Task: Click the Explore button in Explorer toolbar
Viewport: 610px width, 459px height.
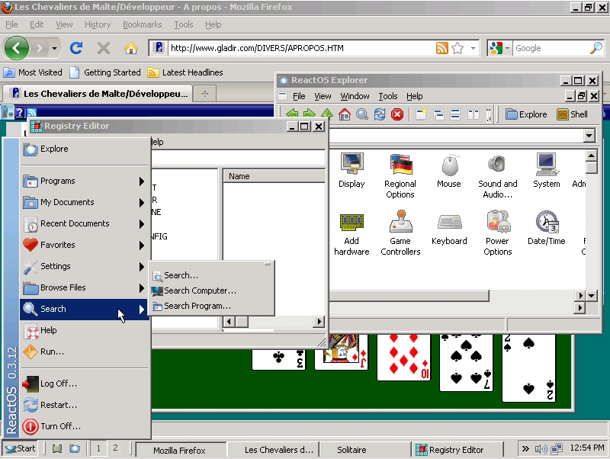Action: click(526, 114)
